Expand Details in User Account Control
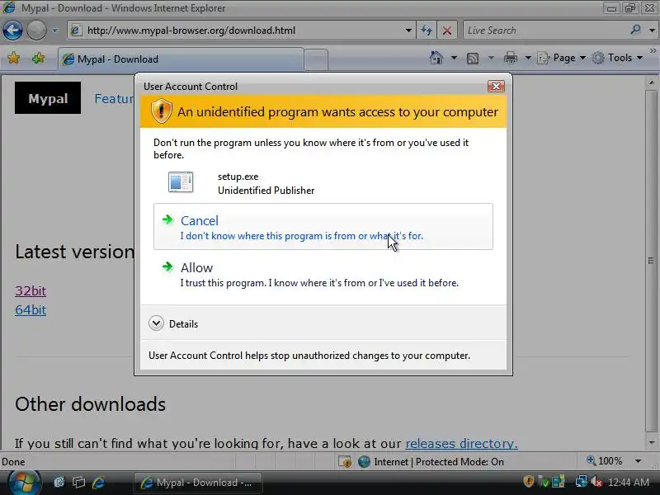 173,323
